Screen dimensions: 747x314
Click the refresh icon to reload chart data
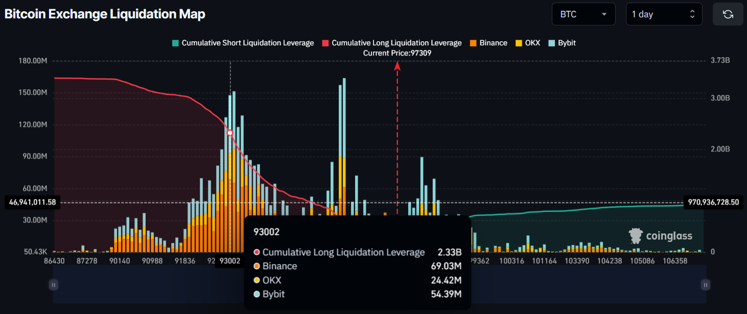tap(728, 14)
